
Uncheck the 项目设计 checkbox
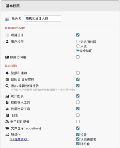pyautogui.click(x=78, y=35)
